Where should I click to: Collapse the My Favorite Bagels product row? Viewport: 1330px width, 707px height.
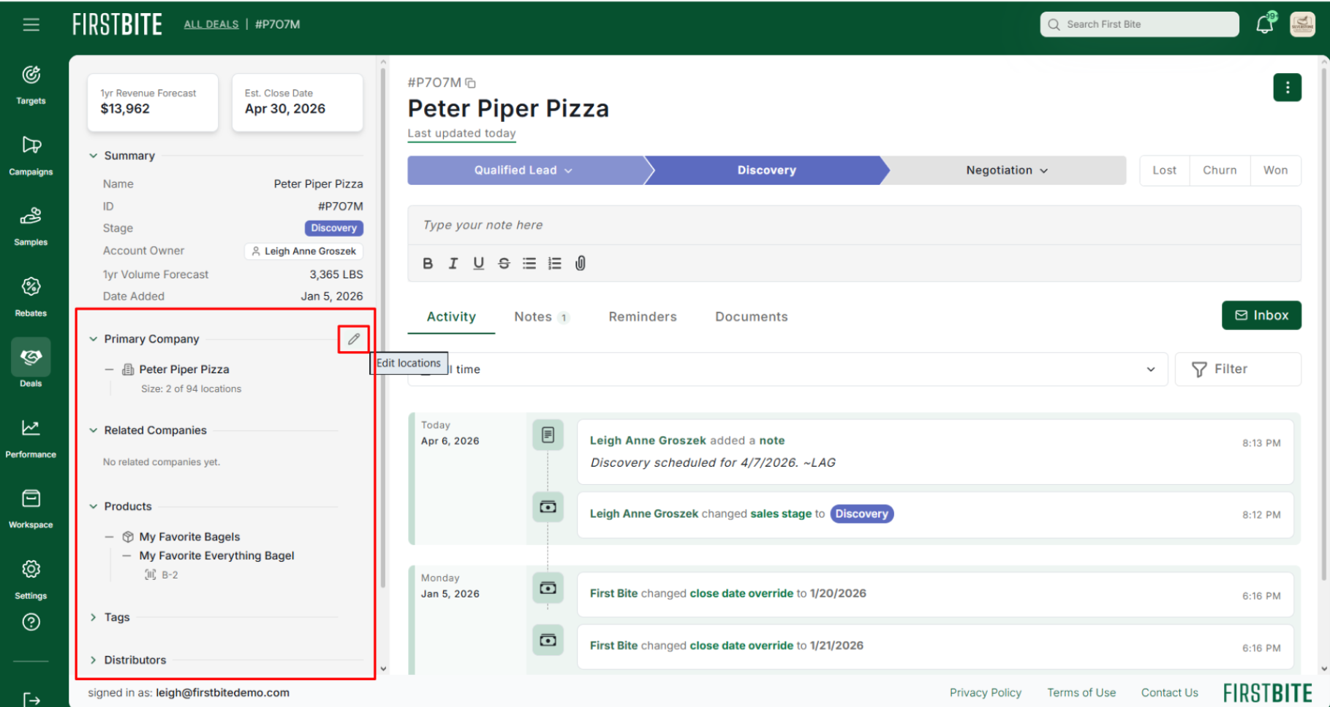pyautogui.click(x=110, y=537)
